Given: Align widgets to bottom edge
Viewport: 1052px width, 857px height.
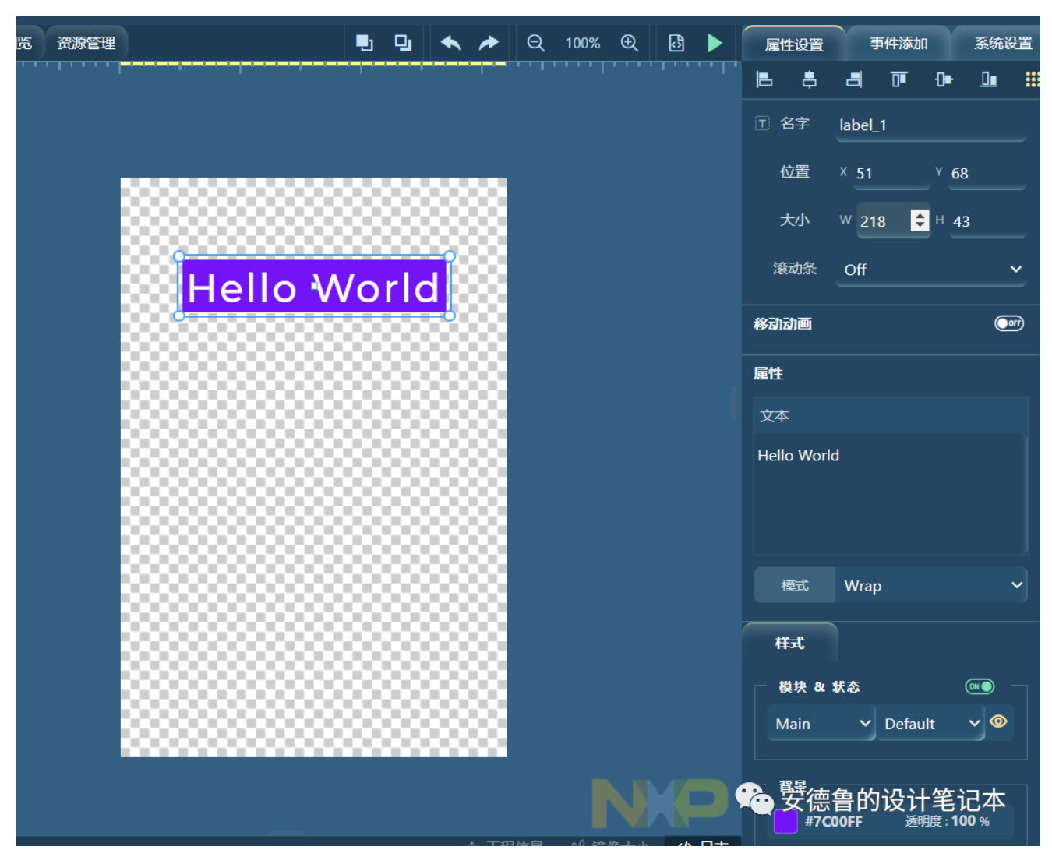Looking at the screenshot, I should pyautogui.click(x=989, y=79).
